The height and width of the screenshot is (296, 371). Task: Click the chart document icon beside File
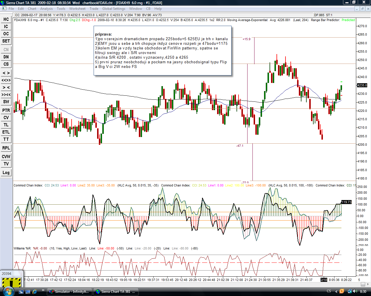(4, 9)
